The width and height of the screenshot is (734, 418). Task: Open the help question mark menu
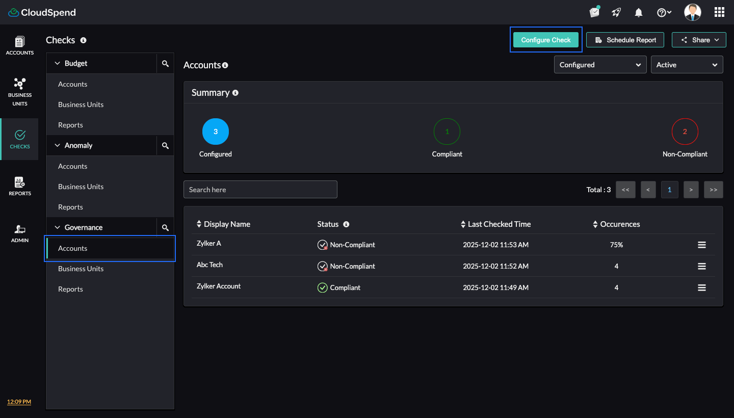tap(664, 13)
